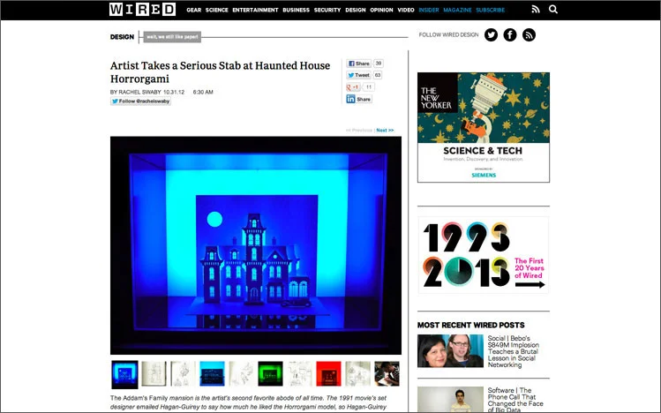Open New Yorker Science & Tech ad
Screen dimensions: 661x413
click(484, 127)
